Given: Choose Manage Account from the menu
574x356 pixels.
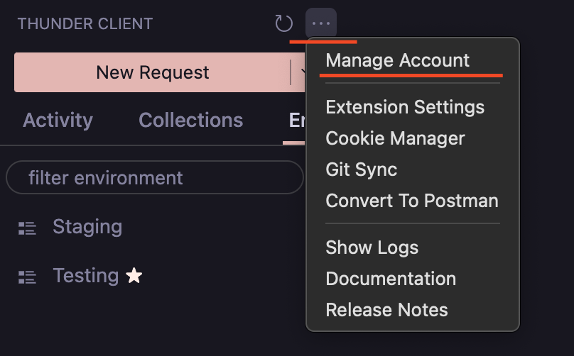Looking at the screenshot, I should [397, 60].
